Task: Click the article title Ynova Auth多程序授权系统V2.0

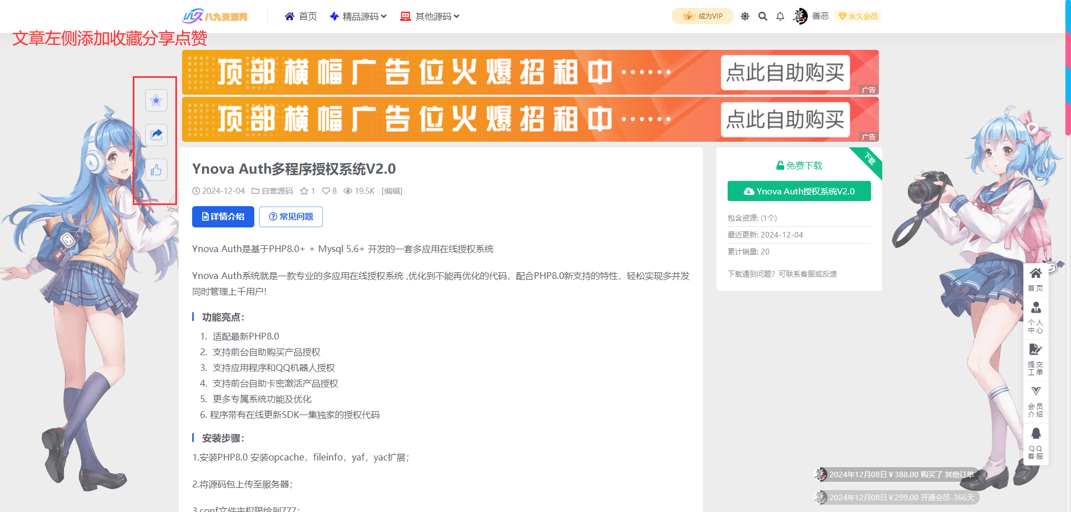Action: 294,169
